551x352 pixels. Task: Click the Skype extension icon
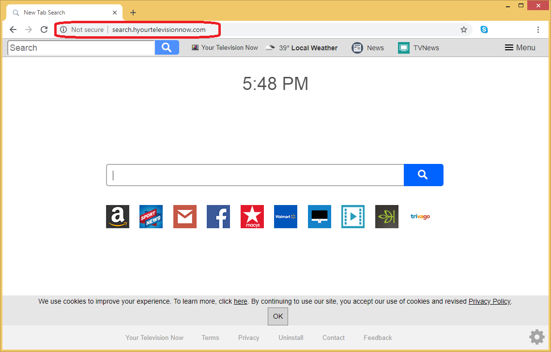pyautogui.click(x=484, y=29)
